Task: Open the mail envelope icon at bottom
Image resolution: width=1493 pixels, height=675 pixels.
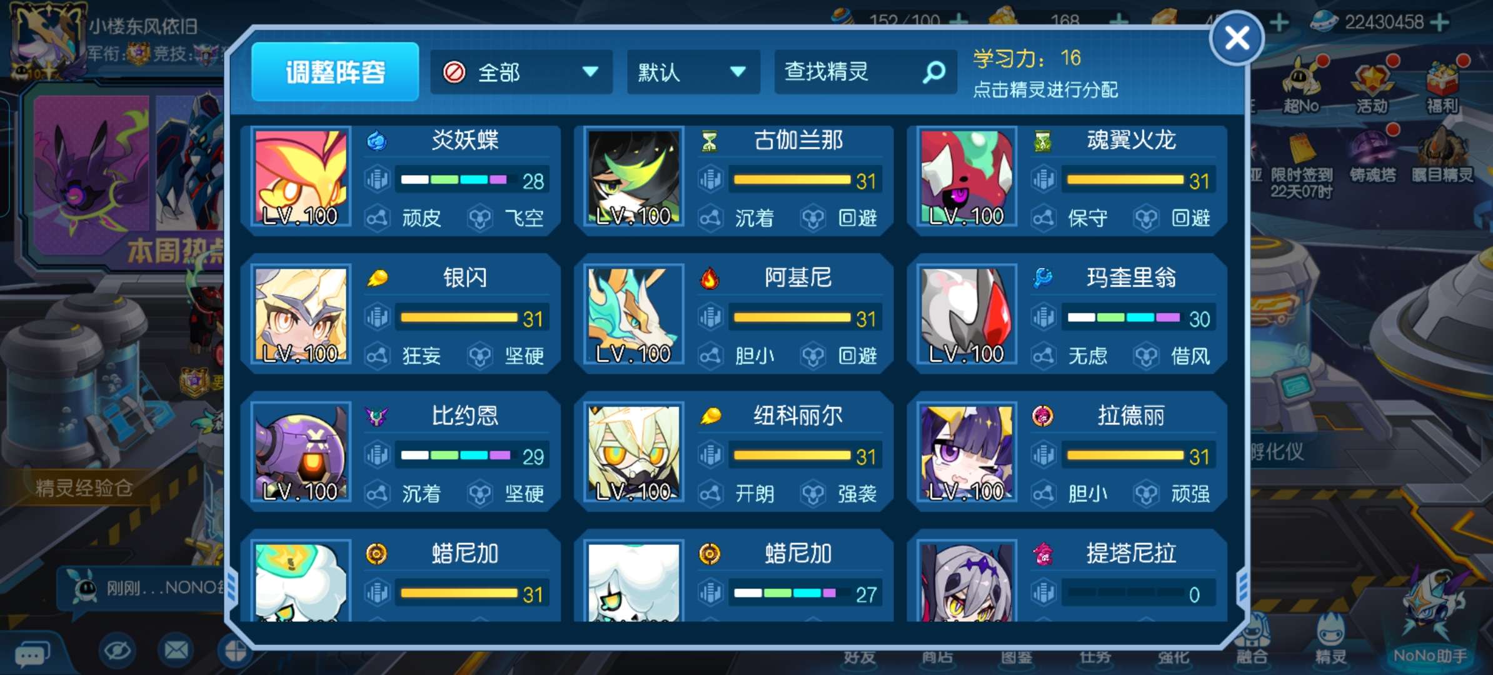Action: 176,651
